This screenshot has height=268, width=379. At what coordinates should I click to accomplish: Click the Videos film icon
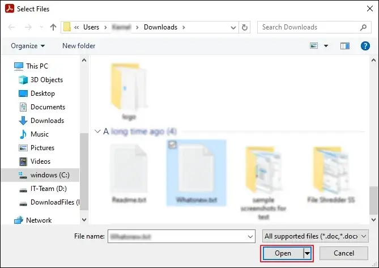(23, 161)
